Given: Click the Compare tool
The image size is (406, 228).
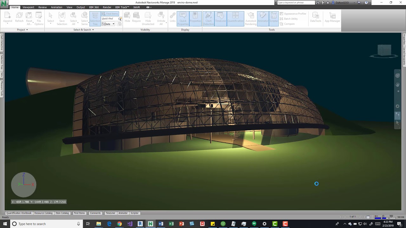Looking at the screenshot, I should [x=287, y=24].
